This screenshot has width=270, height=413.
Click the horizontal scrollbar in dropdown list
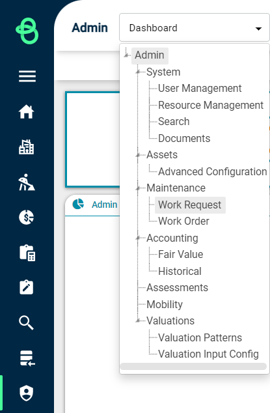coord(193,366)
